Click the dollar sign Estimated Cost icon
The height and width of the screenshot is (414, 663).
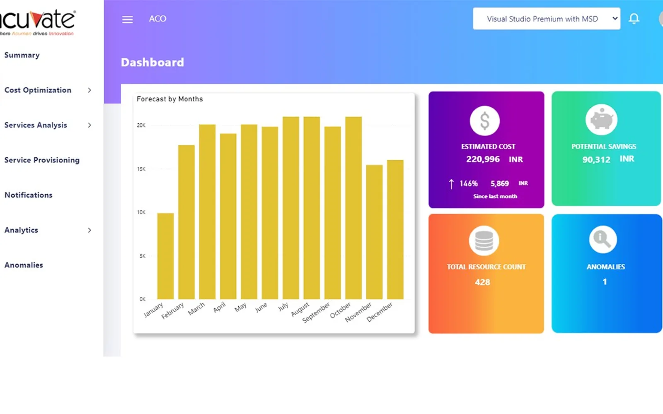pos(484,121)
